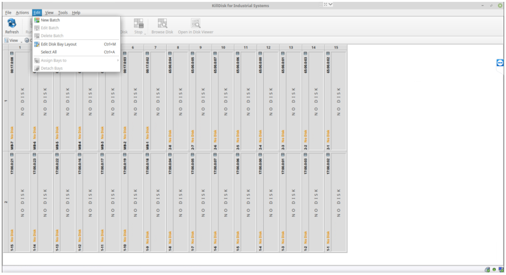Click the greyed Edit Batch menu entry

(77, 27)
